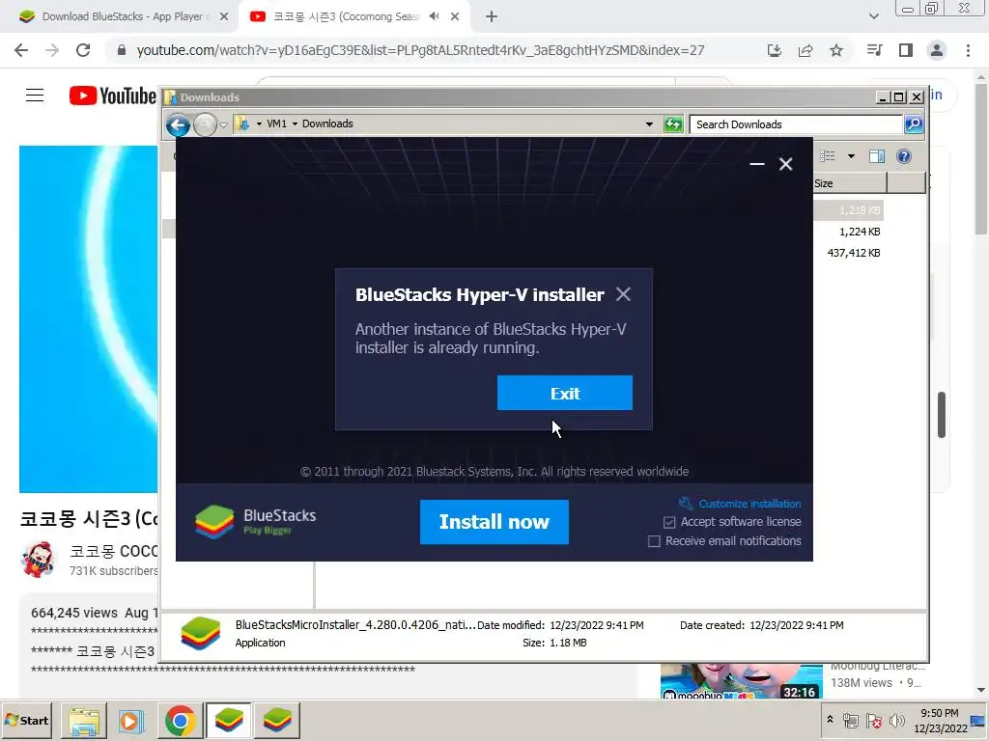Viewport: 989px width, 741px height.
Task: Close the Cocomong YouTube tab
Action: pos(455,16)
